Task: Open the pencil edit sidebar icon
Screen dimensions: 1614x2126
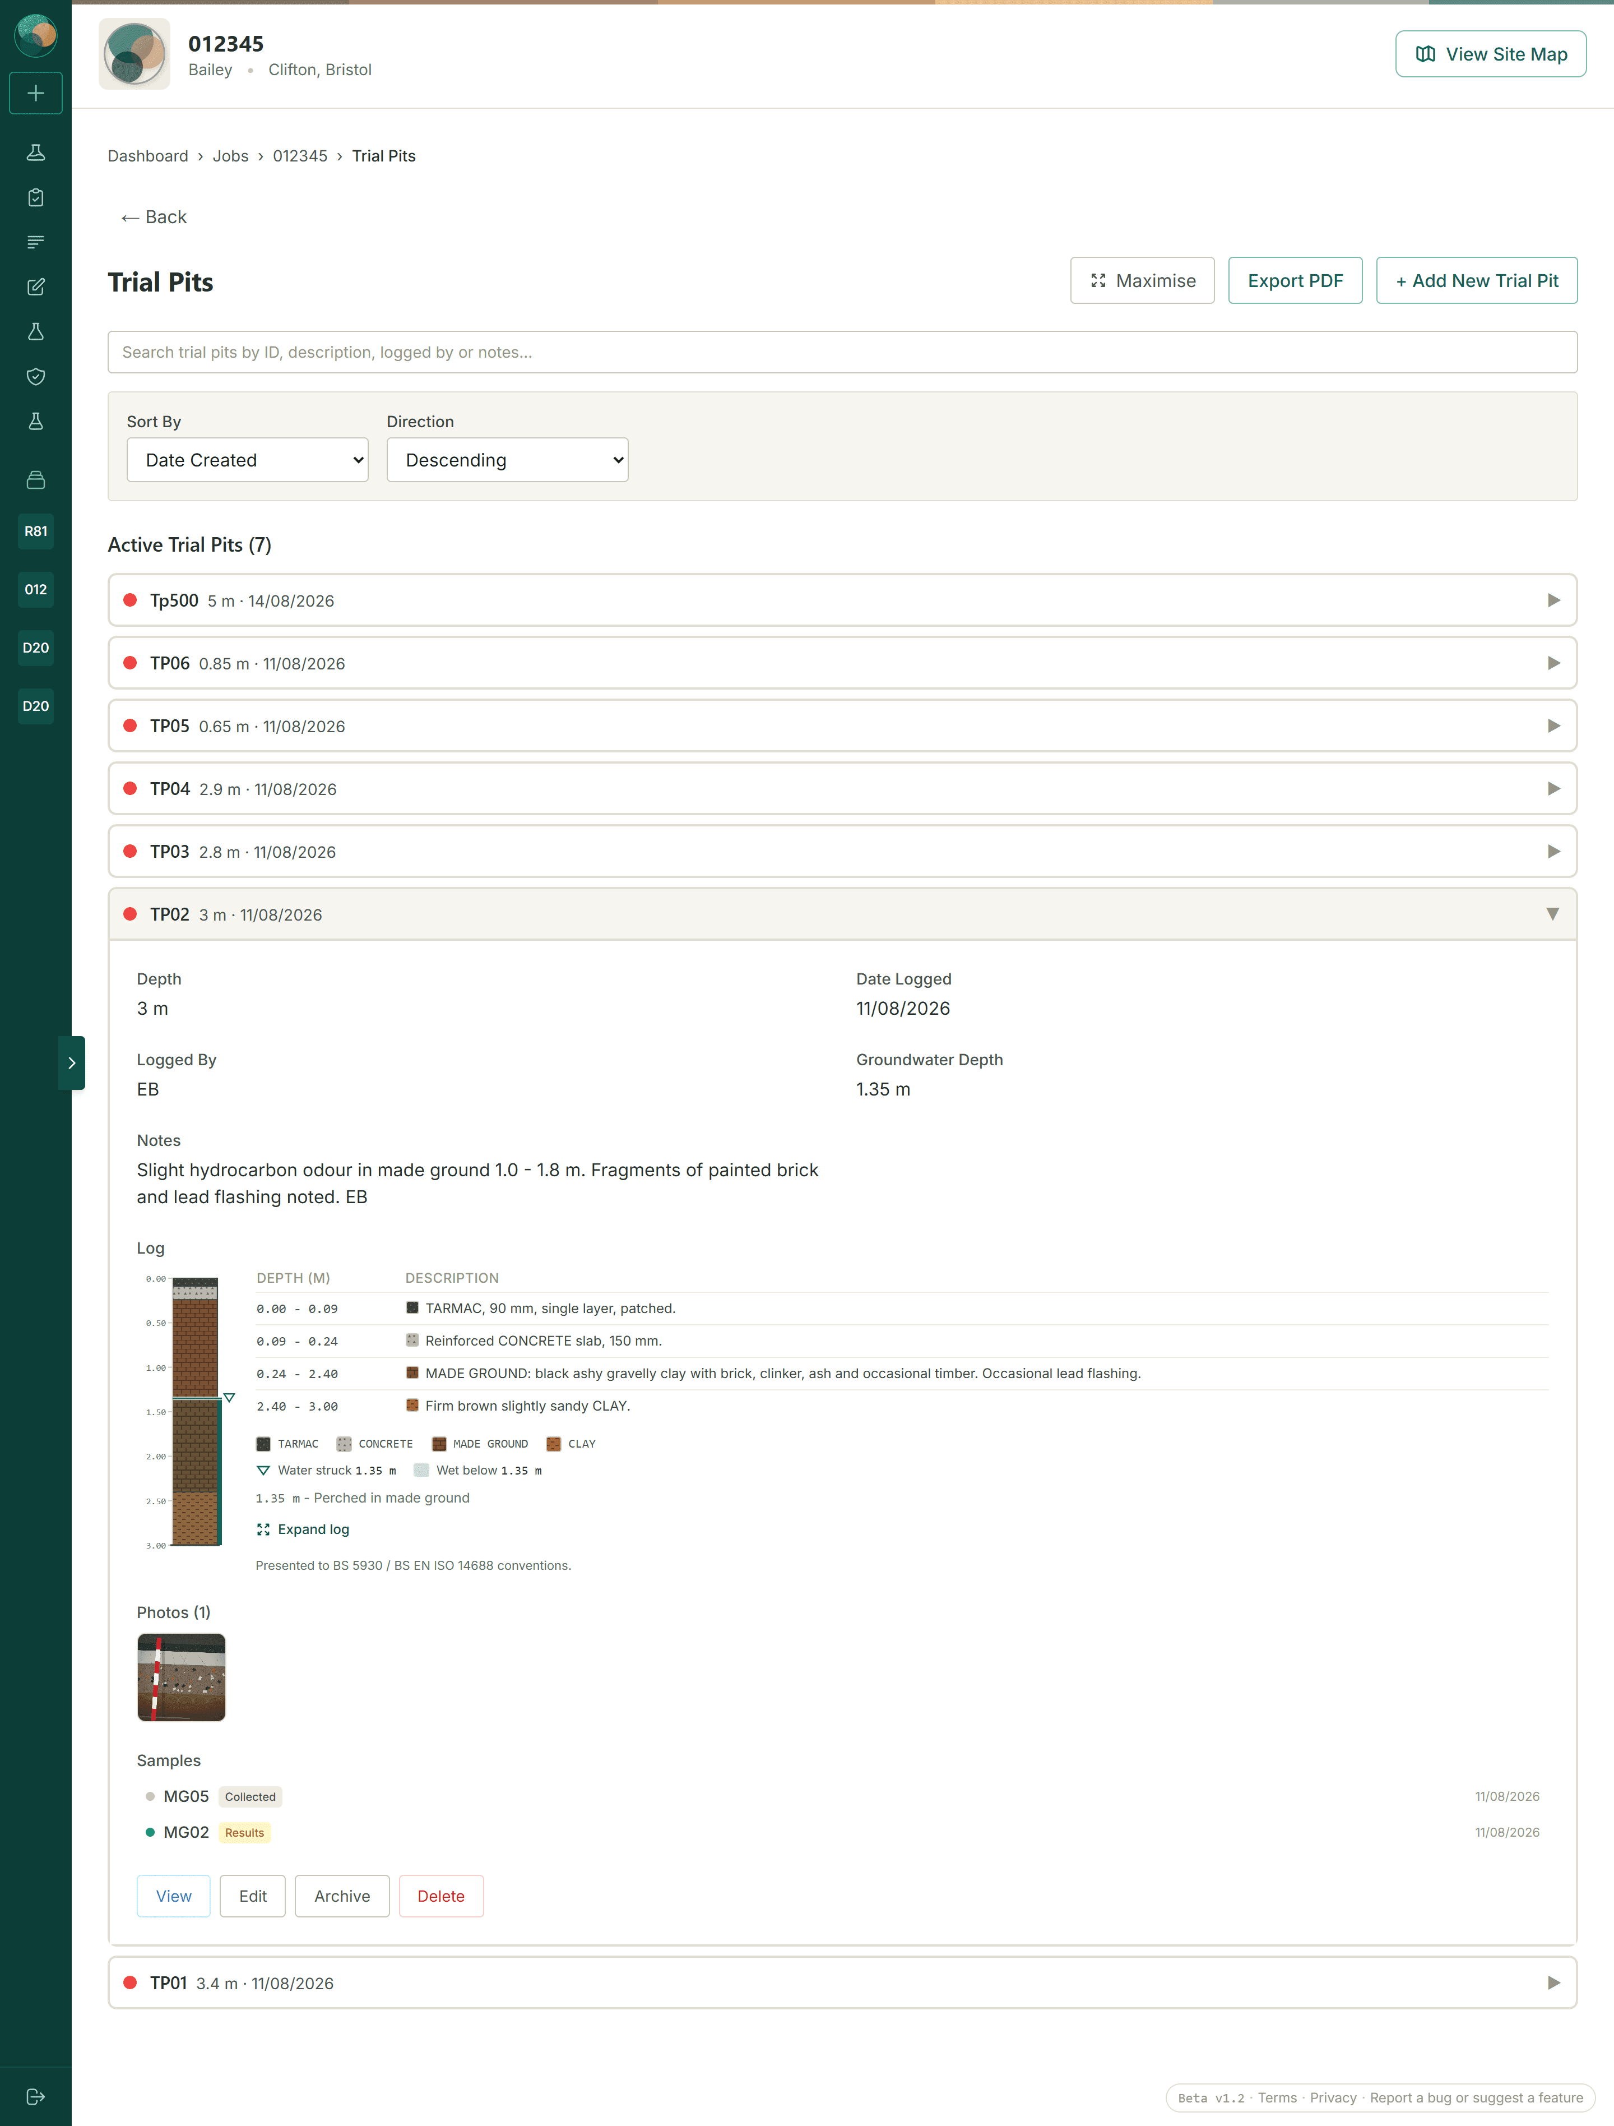Action: click(35, 286)
